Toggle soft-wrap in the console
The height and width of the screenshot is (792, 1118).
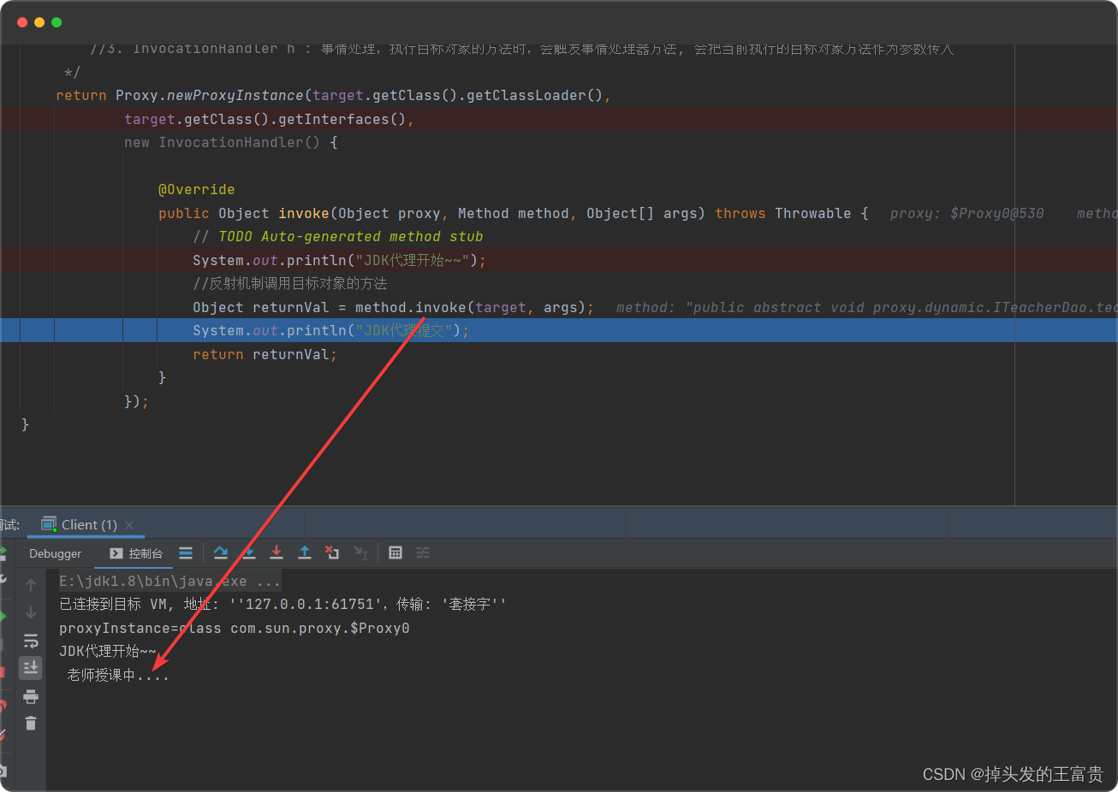tap(31, 641)
